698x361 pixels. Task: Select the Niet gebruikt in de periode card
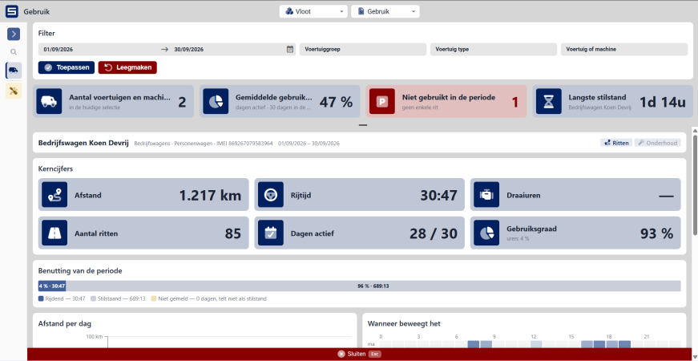(x=446, y=102)
